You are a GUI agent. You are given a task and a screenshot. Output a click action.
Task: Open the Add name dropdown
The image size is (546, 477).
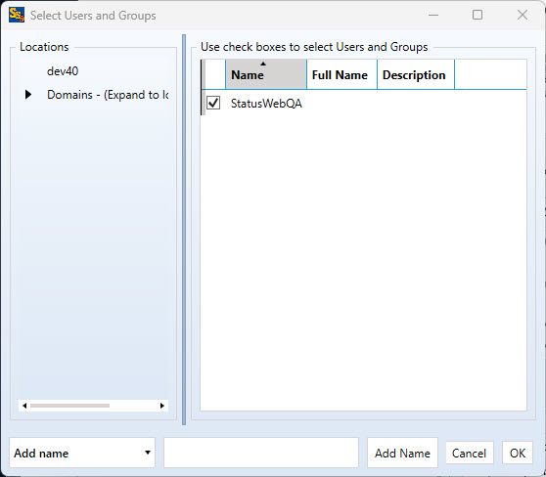click(x=82, y=453)
